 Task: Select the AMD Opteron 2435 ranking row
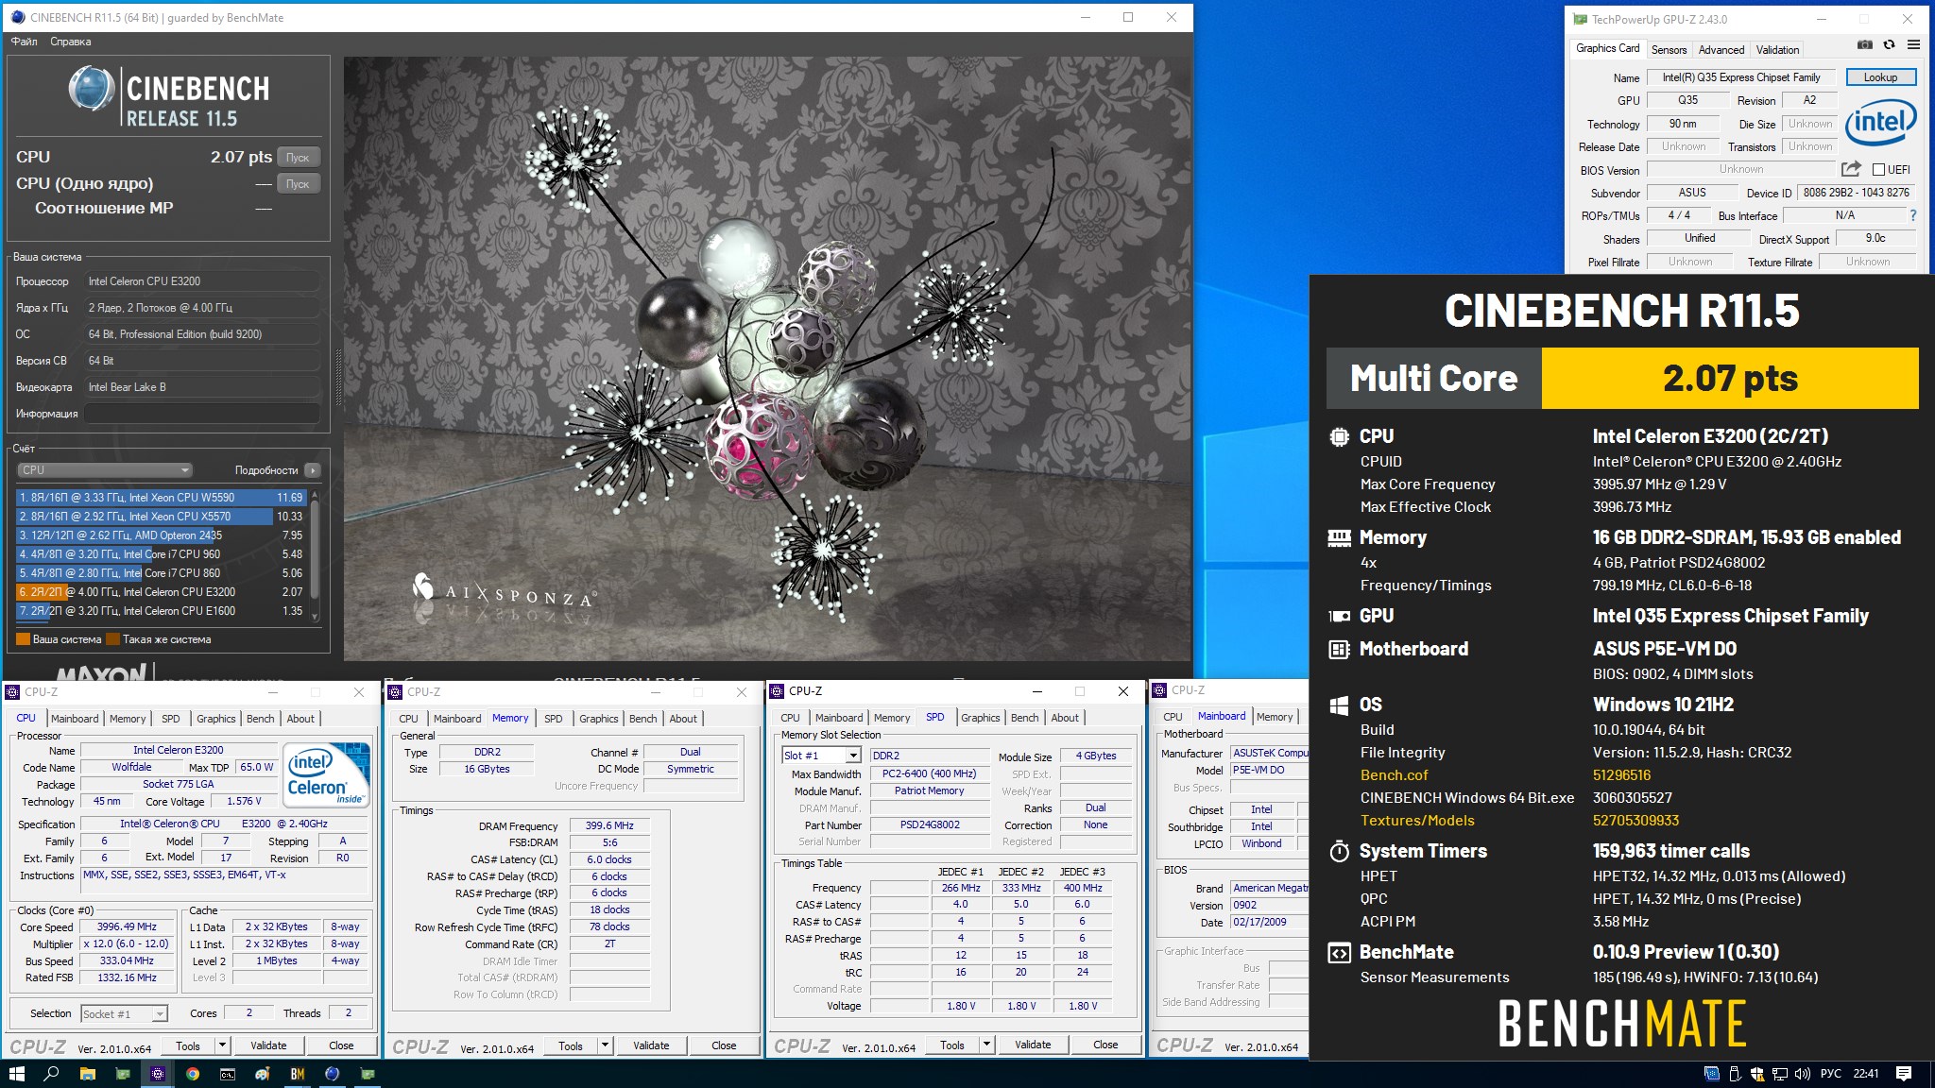coord(162,535)
